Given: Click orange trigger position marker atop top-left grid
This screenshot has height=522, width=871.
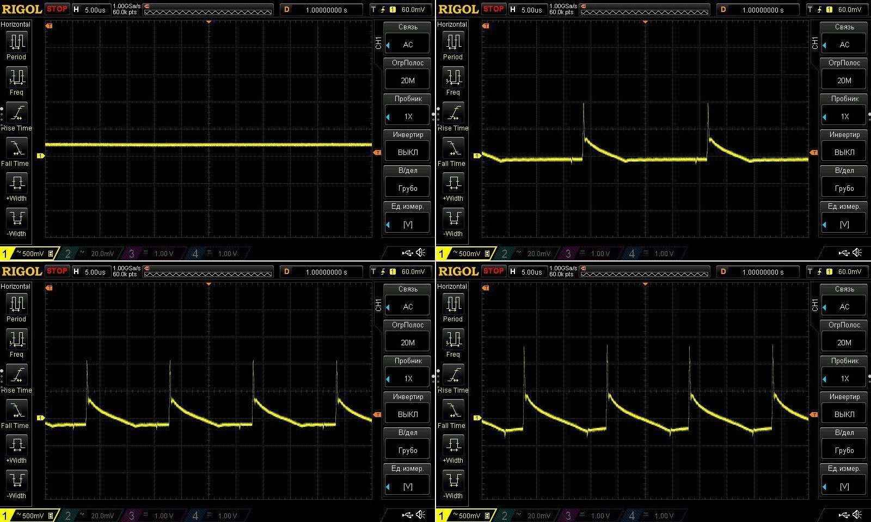Looking at the screenshot, I should point(208,22).
